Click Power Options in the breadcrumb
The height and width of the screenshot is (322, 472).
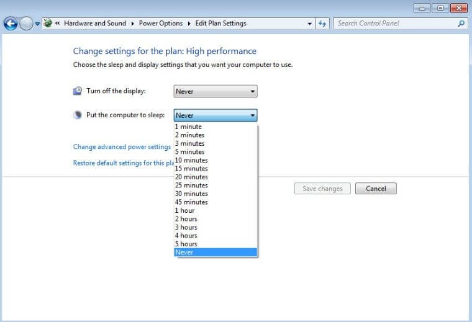pyautogui.click(x=160, y=24)
